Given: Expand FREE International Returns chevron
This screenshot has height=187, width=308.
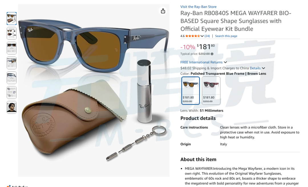Looking at the screenshot, I should pos(225,62).
